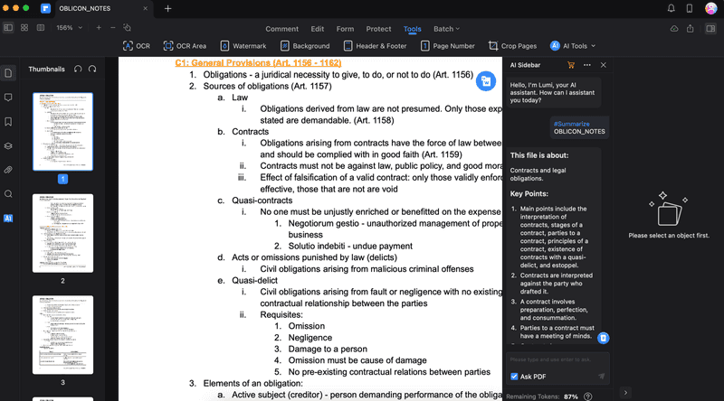Open the OCR tool
The image size is (724, 401).
pos(136,45)
